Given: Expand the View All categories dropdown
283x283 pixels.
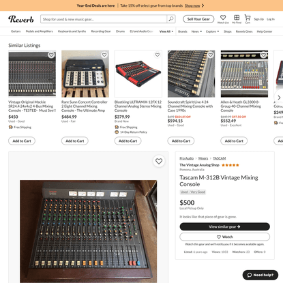Looking at the screenshot, I should click(x=166, y=31).
